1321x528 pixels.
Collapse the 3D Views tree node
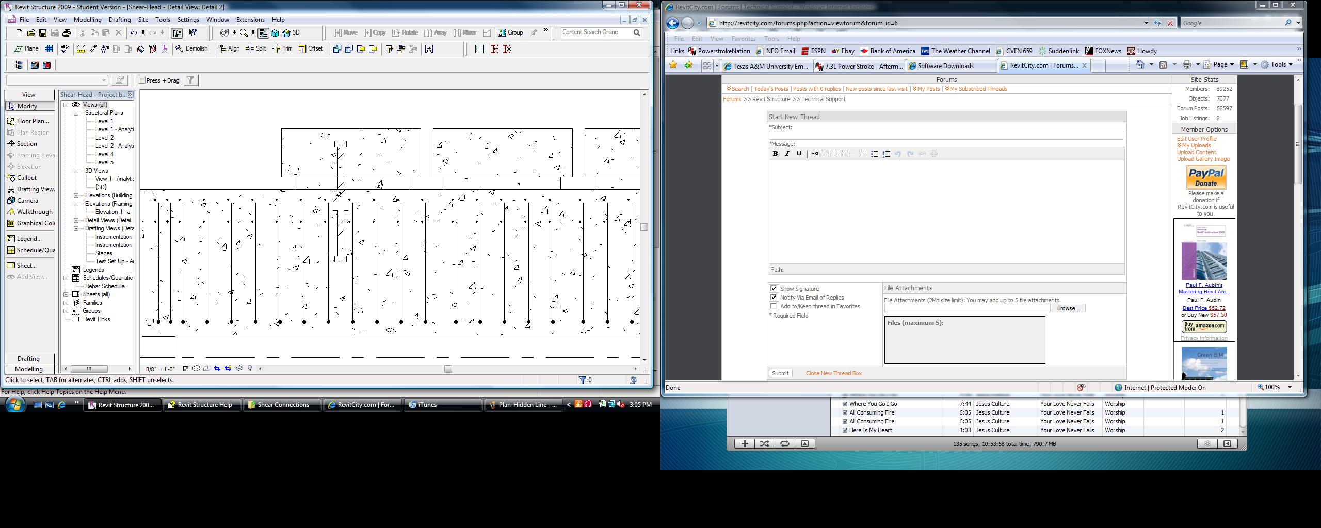point(76,171)
